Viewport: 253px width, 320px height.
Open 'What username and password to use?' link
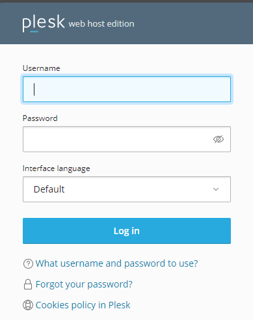point(116,263)
